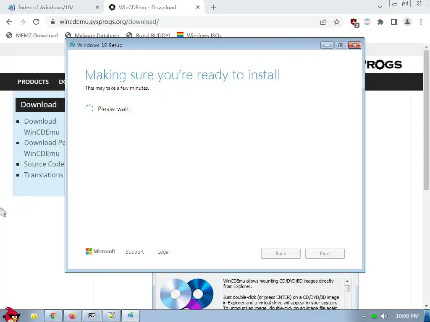
Task: Reload the WinCDEmu download page
Action: click(36, 22)
